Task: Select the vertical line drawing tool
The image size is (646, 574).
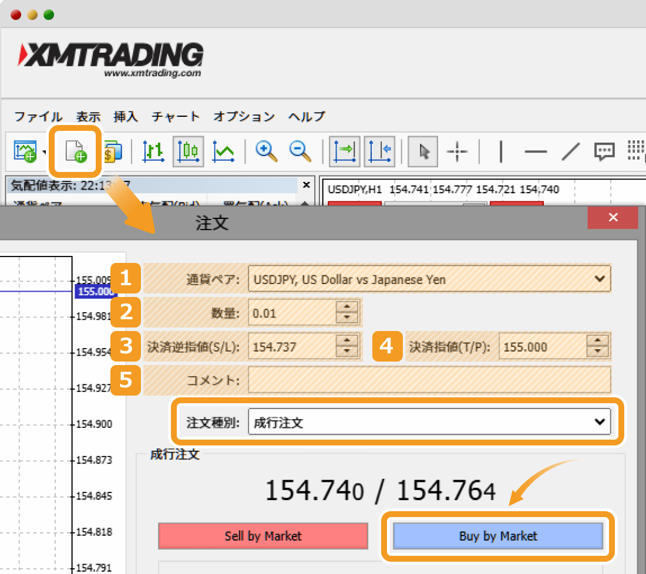Action: pyautogui.click(x=501, y=151)
